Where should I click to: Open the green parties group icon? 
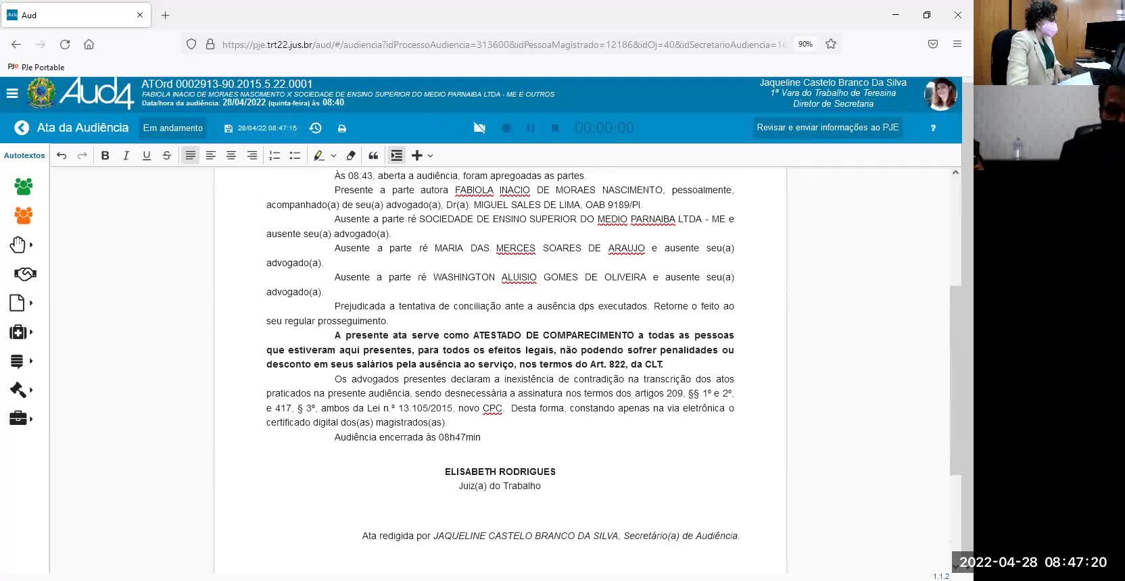[23, 186]
